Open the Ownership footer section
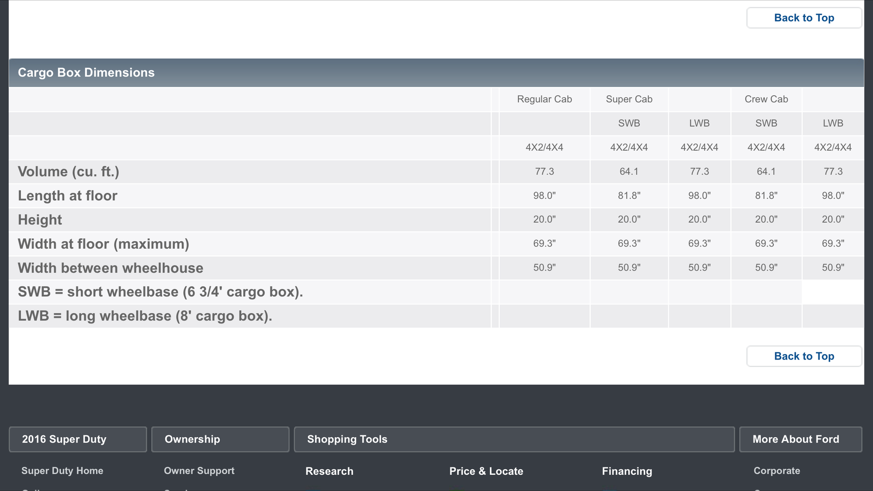This screenshot has height=491, width=873. click(x=220, y=439)
